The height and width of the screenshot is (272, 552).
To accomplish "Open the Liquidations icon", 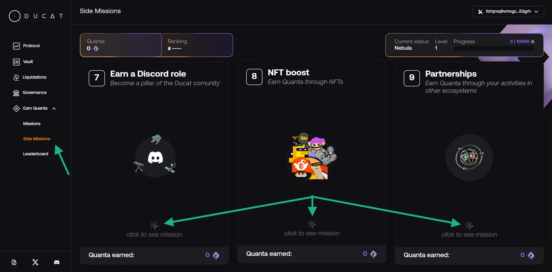I will point(16,77).
